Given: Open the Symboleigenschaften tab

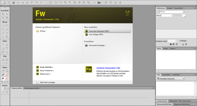Looking at the screenshot, I should tap(32, 88).
